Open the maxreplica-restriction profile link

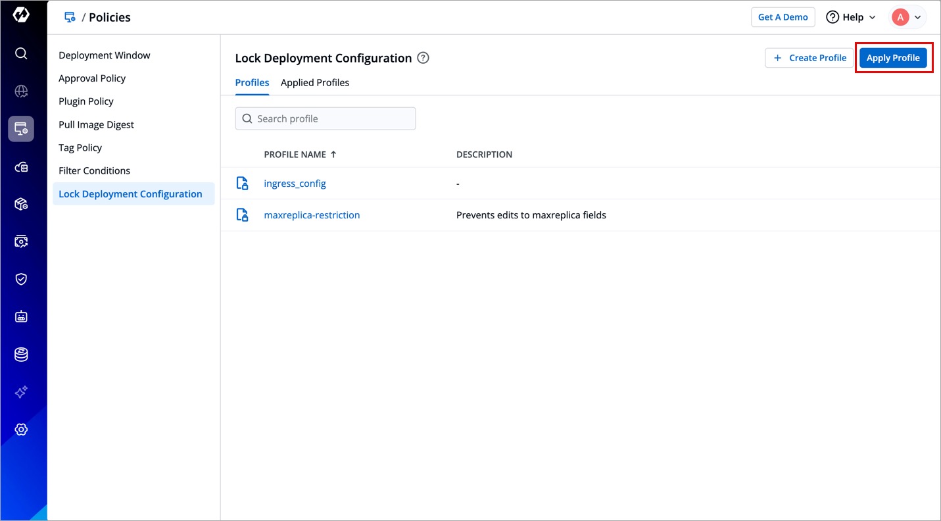tap(312, 215)
